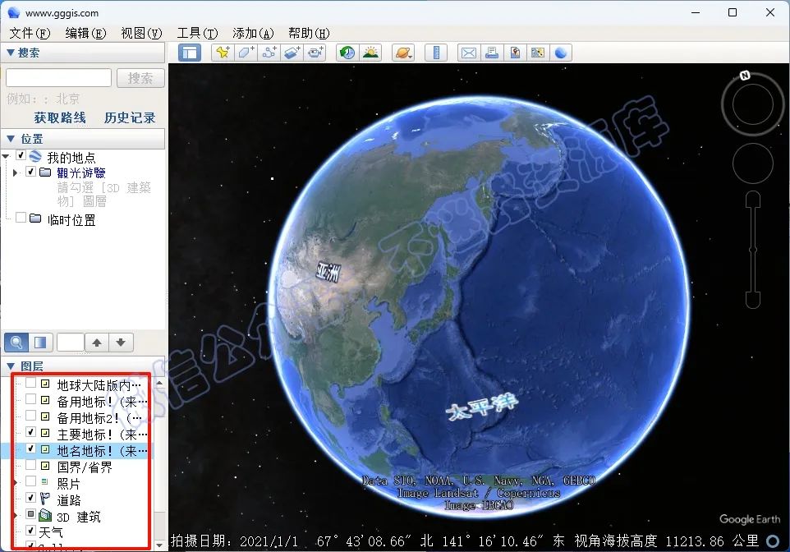Click the N compass marker to reset north
This screenshot has width=790, height=552.
[745, 76]
